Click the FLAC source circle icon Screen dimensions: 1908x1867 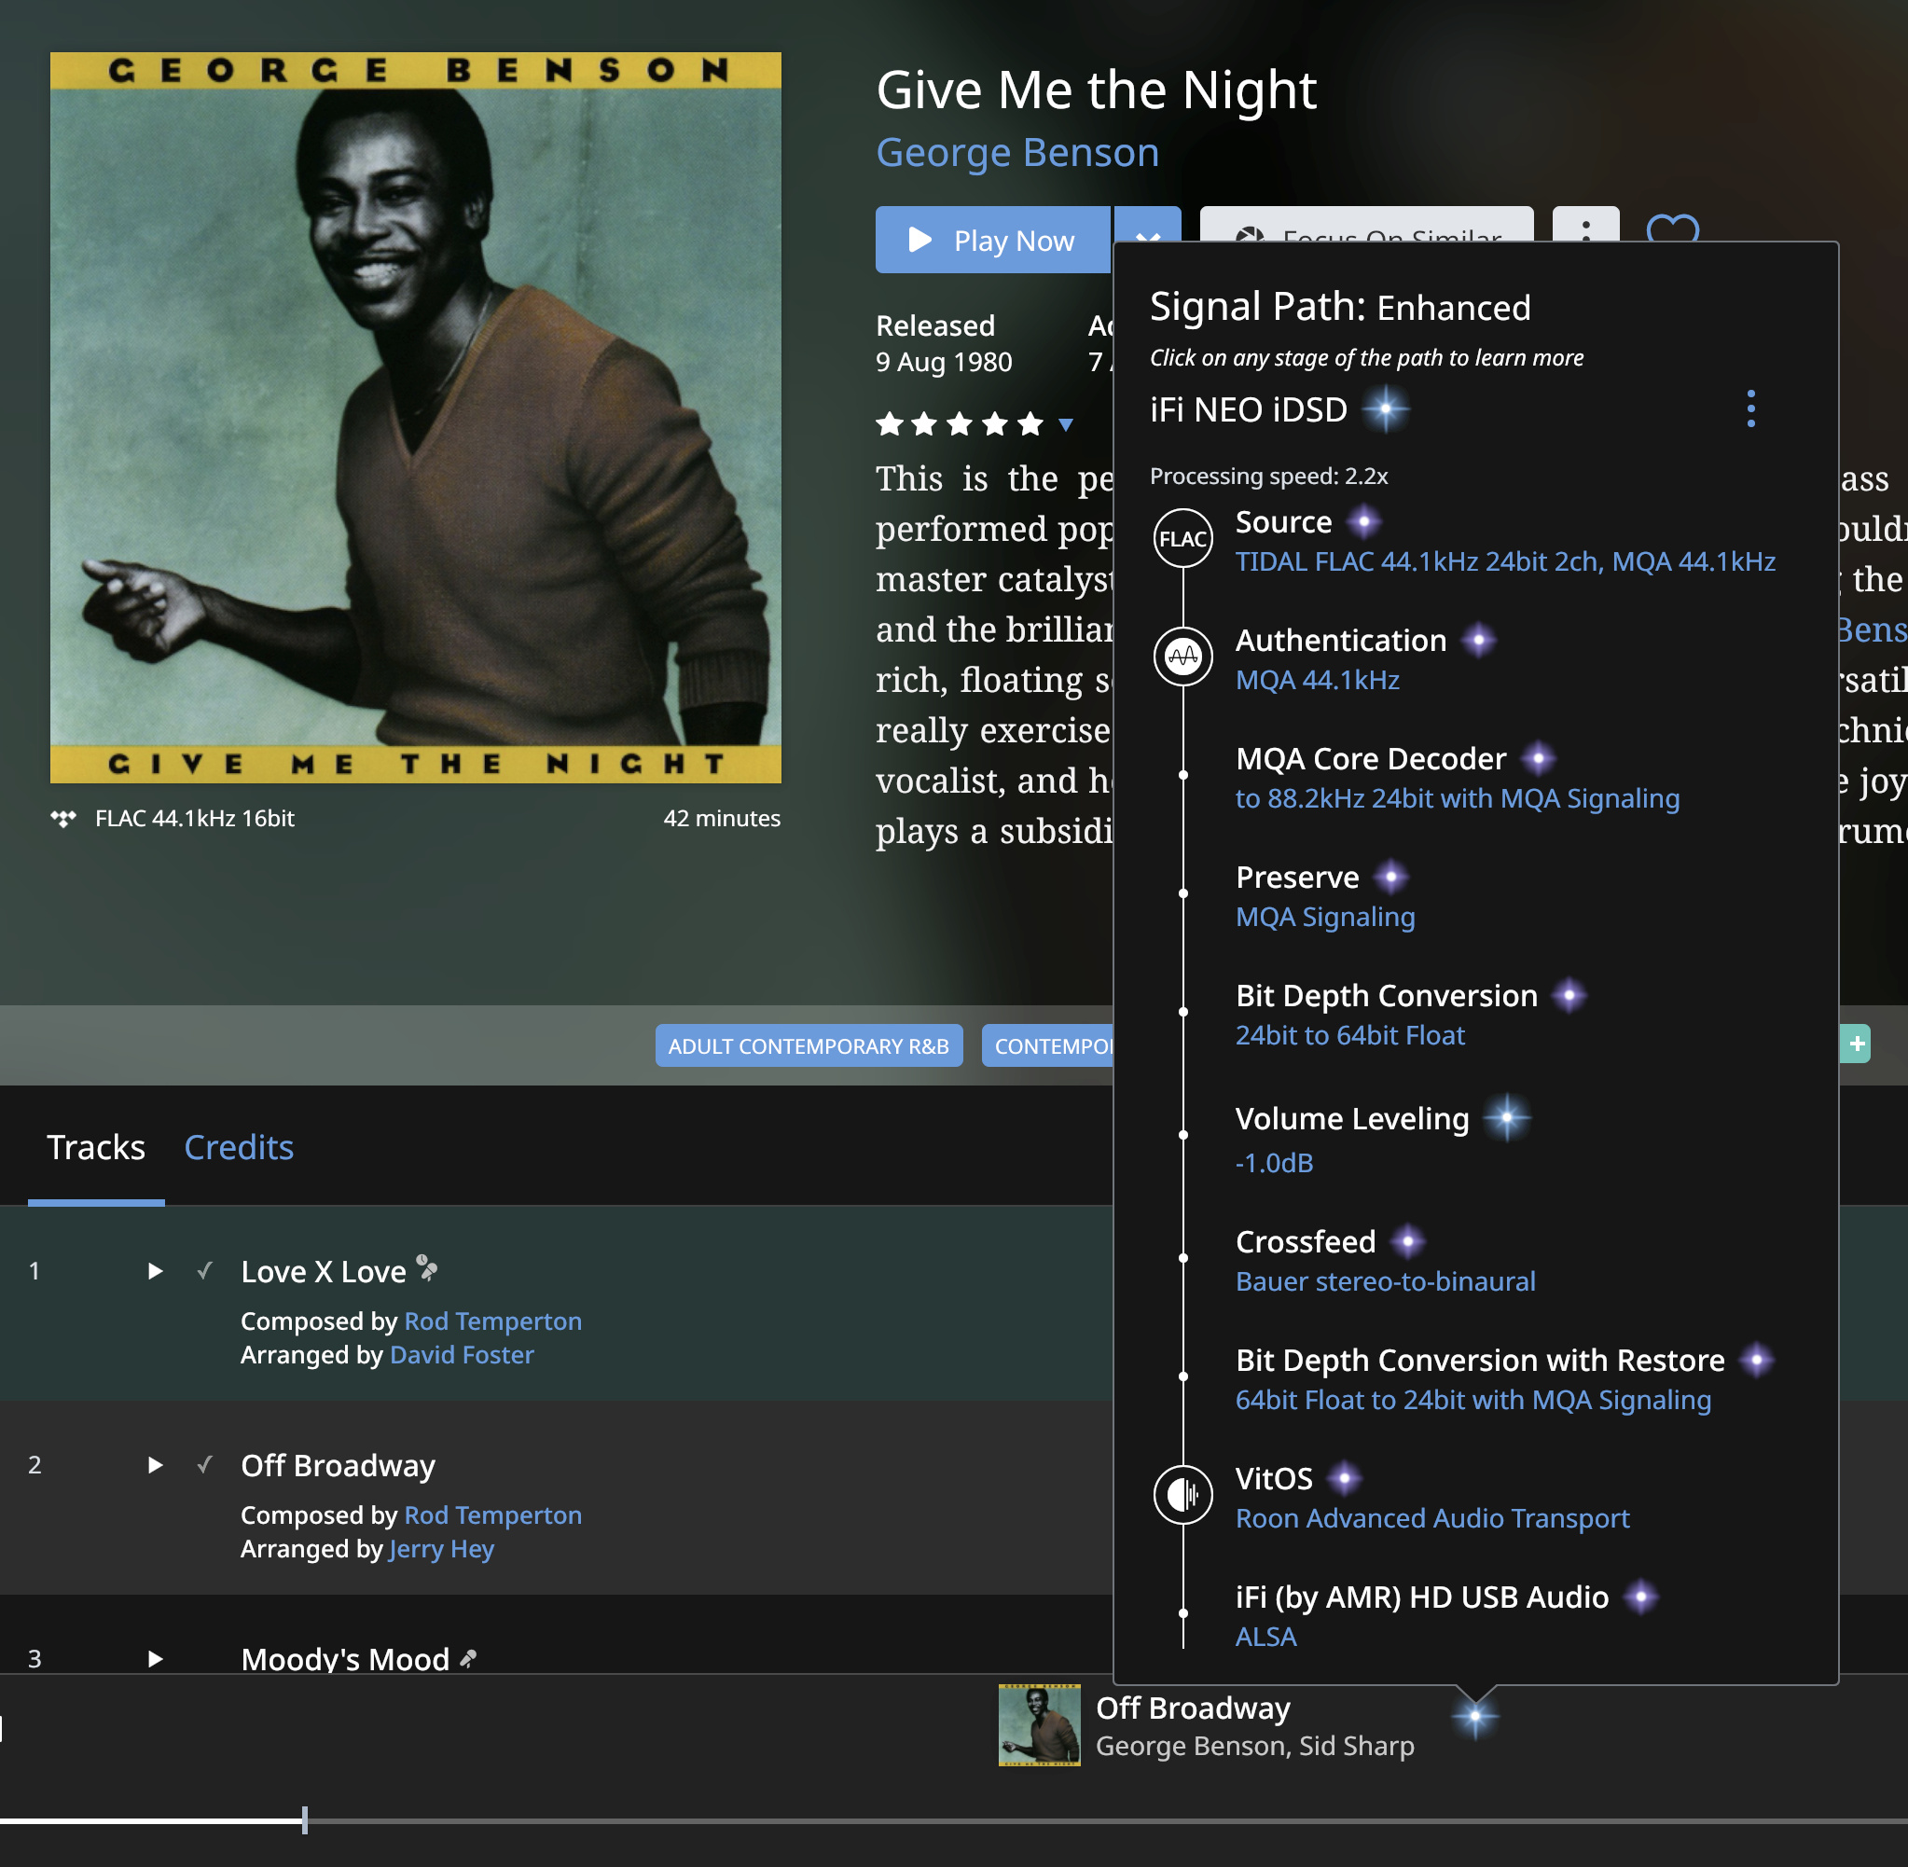tap(1182, 538)
